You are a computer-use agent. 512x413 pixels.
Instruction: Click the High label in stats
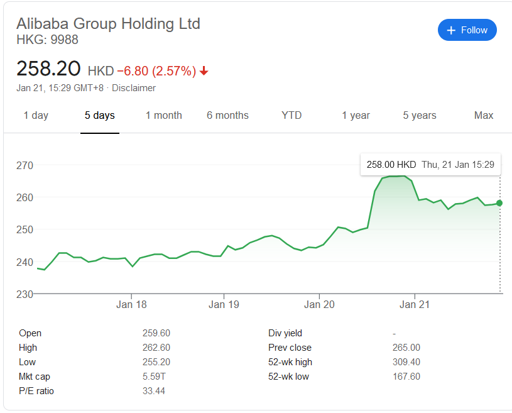point(28,348)
